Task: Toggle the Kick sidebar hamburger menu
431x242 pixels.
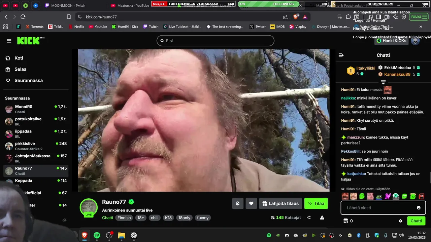Action: click(9, 41)
